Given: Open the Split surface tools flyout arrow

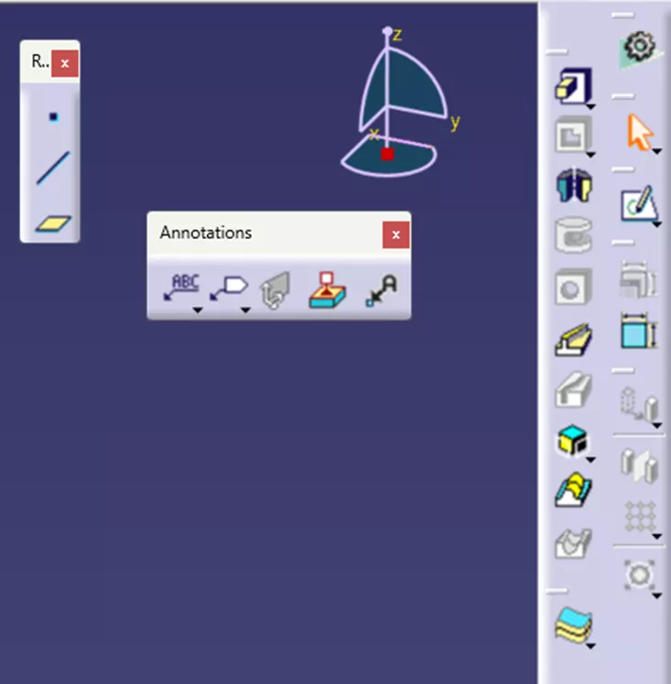Looking at the screenshot, I should click(x=590, y=646).
